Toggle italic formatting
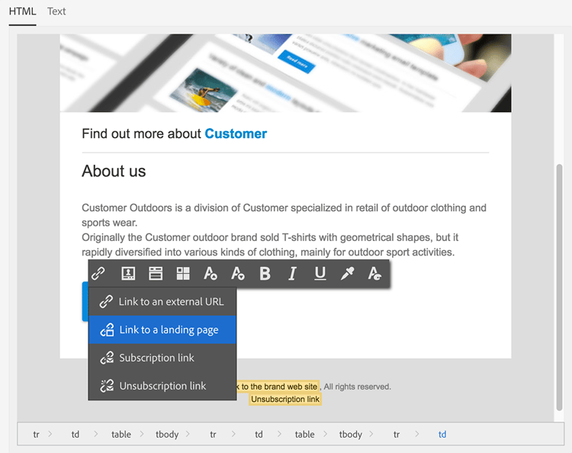Screen dimensions: 572x453 pyautogui.click(x=292, y=273)
